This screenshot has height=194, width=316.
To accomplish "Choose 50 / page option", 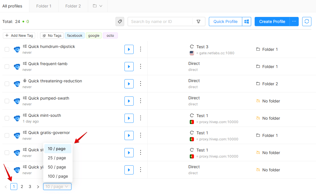I will [x=58, y=167].
